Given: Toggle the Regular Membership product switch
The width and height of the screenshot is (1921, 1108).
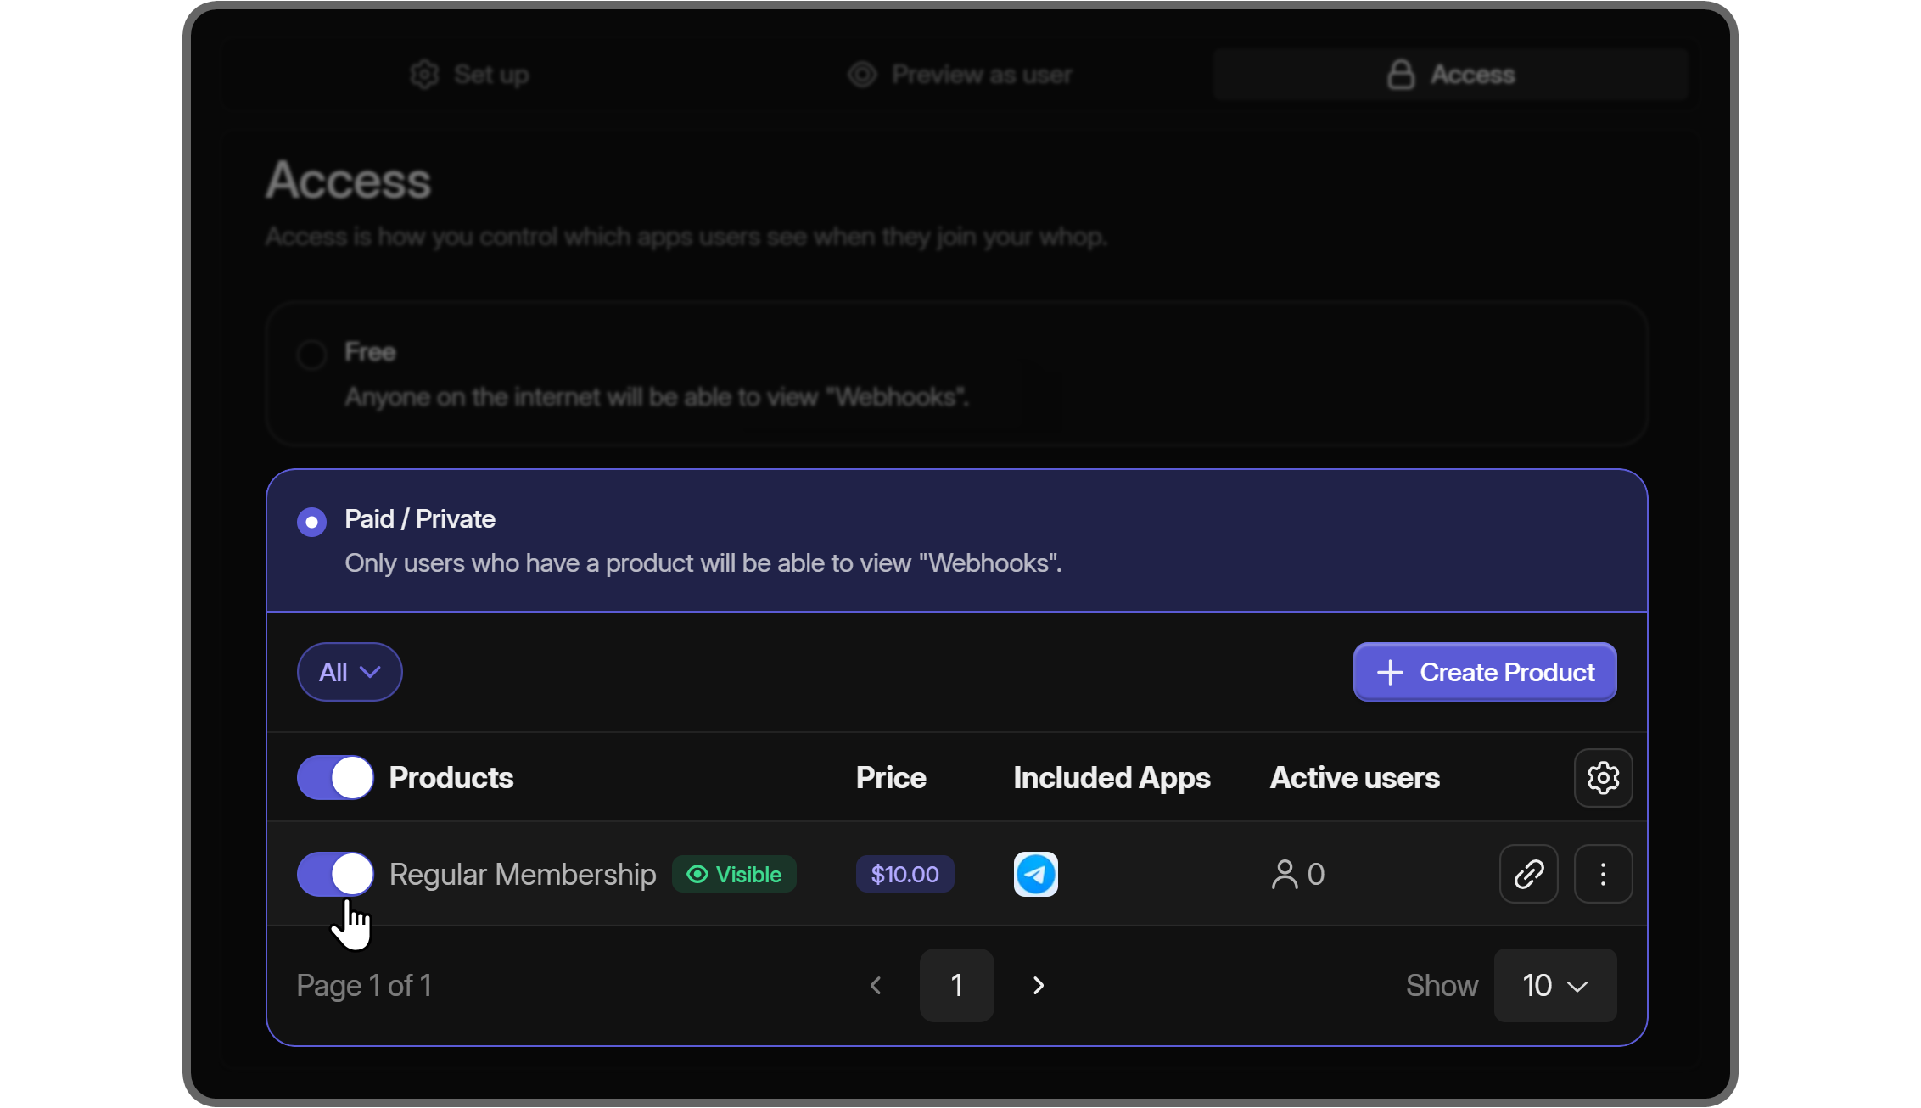Looking at the screenshot, I should 335,873.
